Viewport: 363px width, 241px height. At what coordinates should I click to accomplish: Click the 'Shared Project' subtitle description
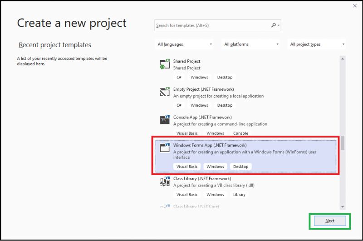(186, 68)
